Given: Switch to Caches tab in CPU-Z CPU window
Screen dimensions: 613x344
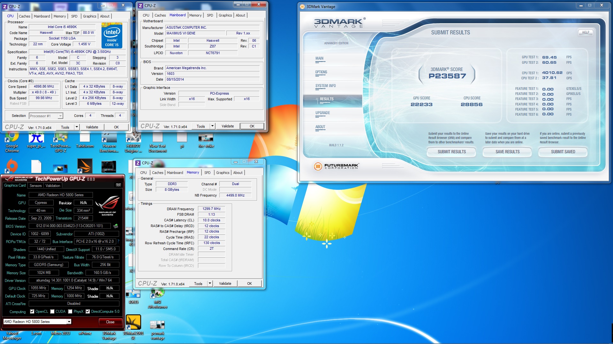Looking at the screenshot, I should (25, 16).
